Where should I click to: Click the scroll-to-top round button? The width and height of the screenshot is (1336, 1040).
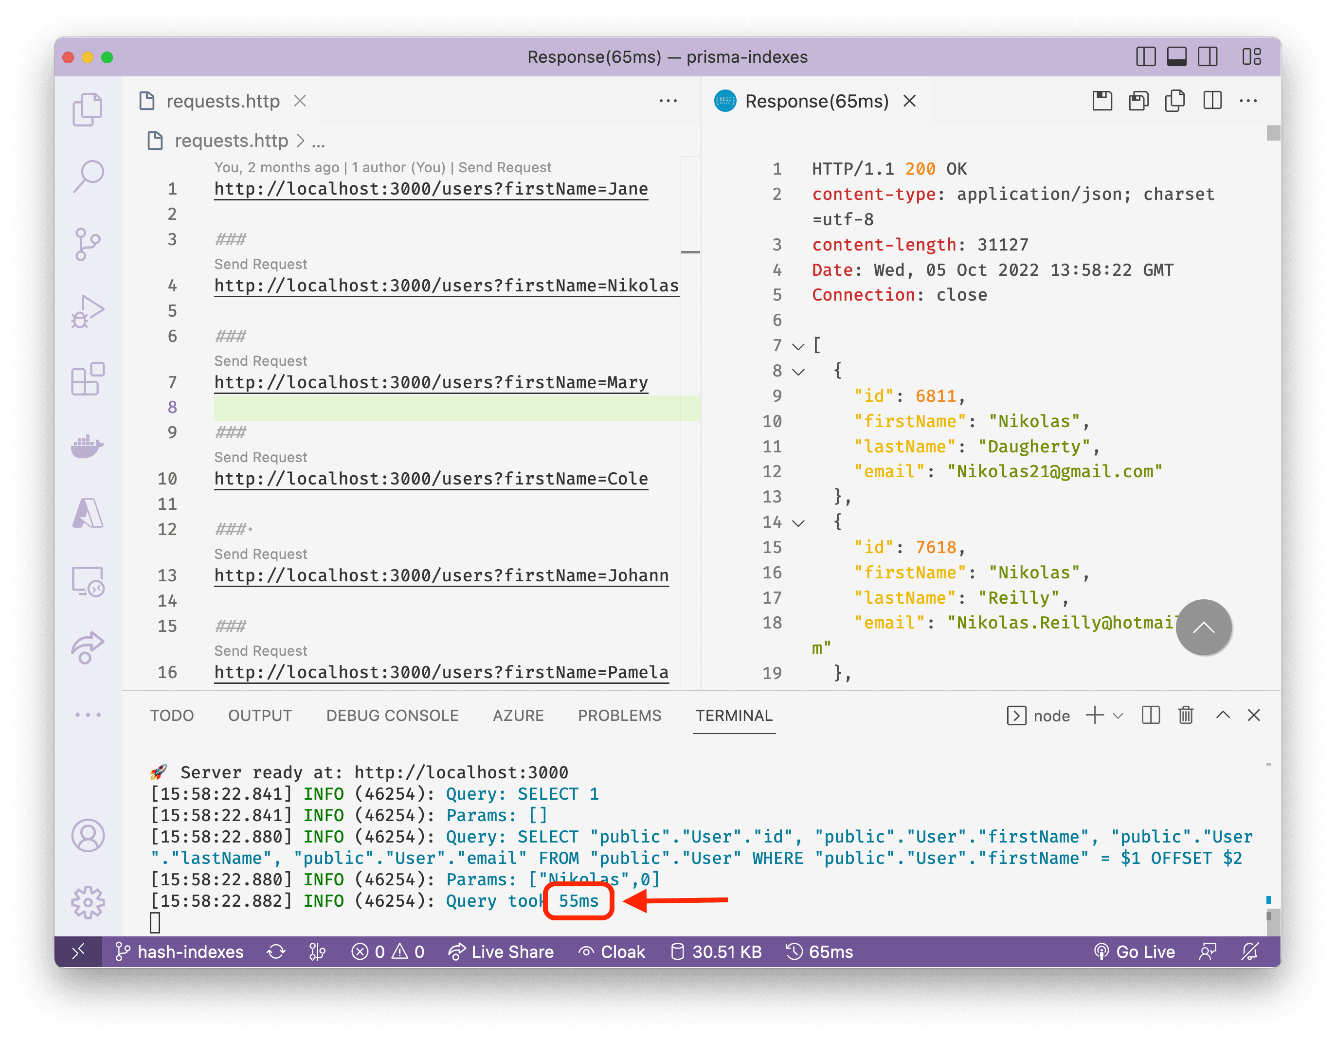pos(1203,627)
